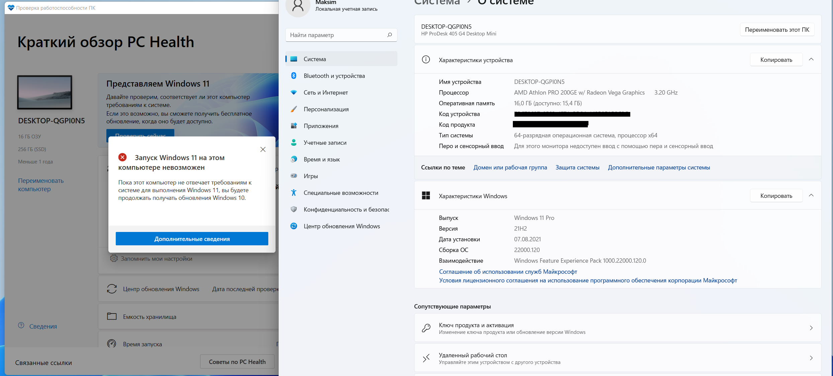This screenshot has height=376, width=833.
Task: Click the info icon beside Характеристики устройства
Action: [x=426, y=59]
